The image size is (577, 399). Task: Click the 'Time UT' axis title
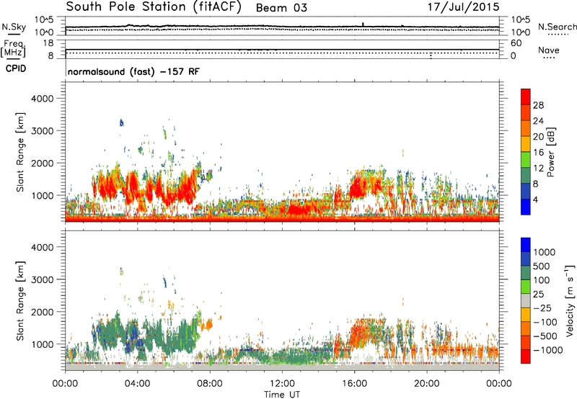coord(282,395)
